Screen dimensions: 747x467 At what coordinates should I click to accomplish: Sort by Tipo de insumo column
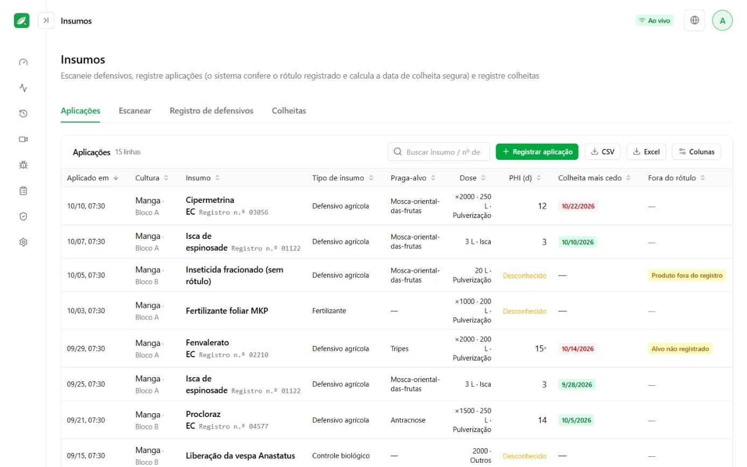coord(343,178)
